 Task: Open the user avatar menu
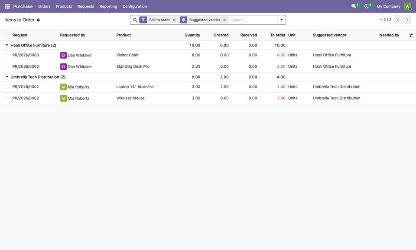(x=407, y=7)
